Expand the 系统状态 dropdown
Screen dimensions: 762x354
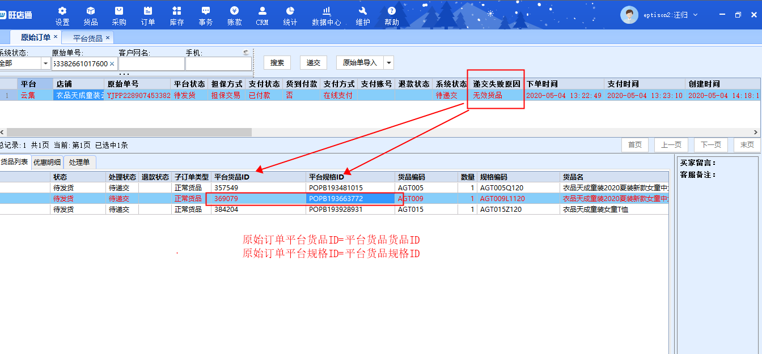(45, 63)
